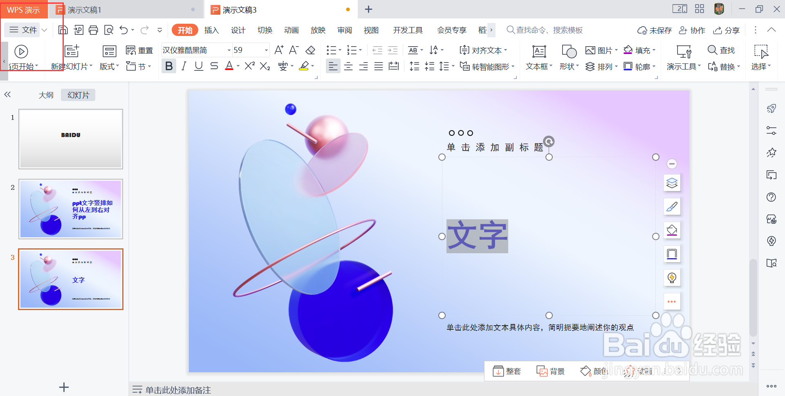The width and height of the screenshot is (785, 396).
Task: Open Layout 版式 dropdown
Action: (x=109, y=66)
